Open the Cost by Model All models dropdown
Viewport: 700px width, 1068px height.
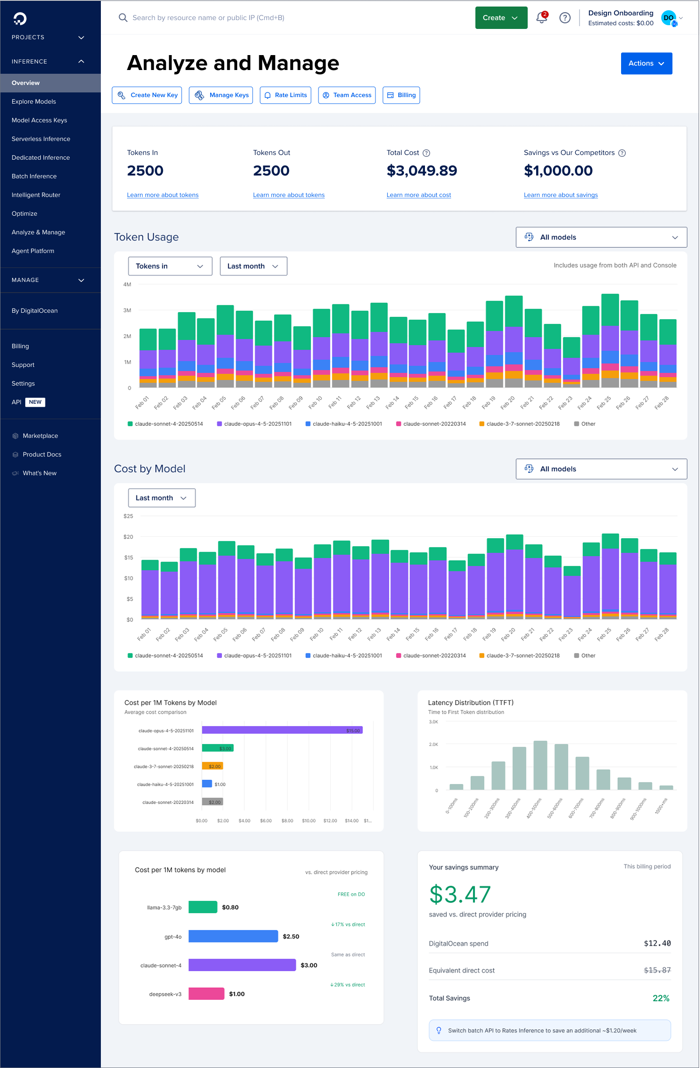[601, 469]
